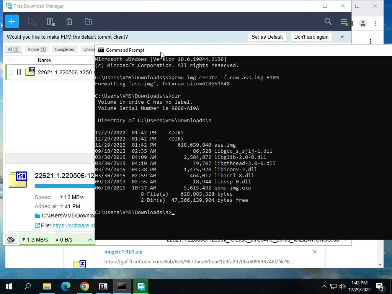Click ISO file icon in download row

(30, 72)
